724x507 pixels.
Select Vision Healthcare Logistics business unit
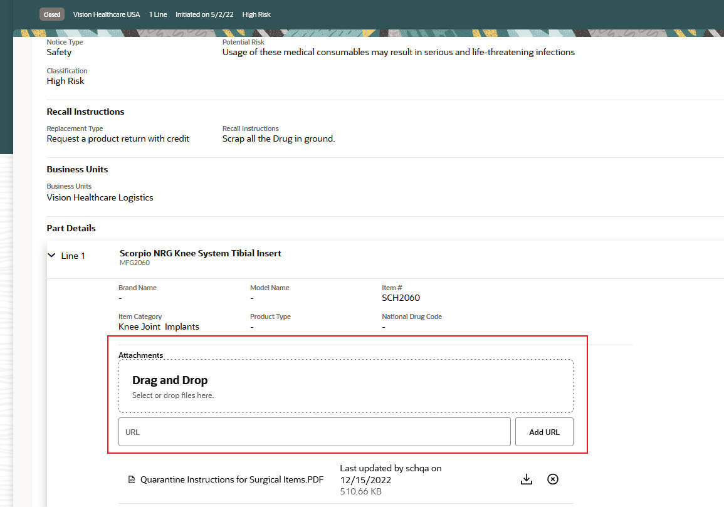(x=100, y=197)
